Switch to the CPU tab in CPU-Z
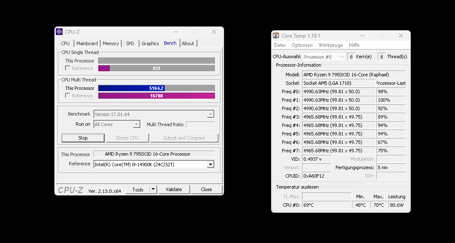 pyautogui.click(x=65, y=43)
